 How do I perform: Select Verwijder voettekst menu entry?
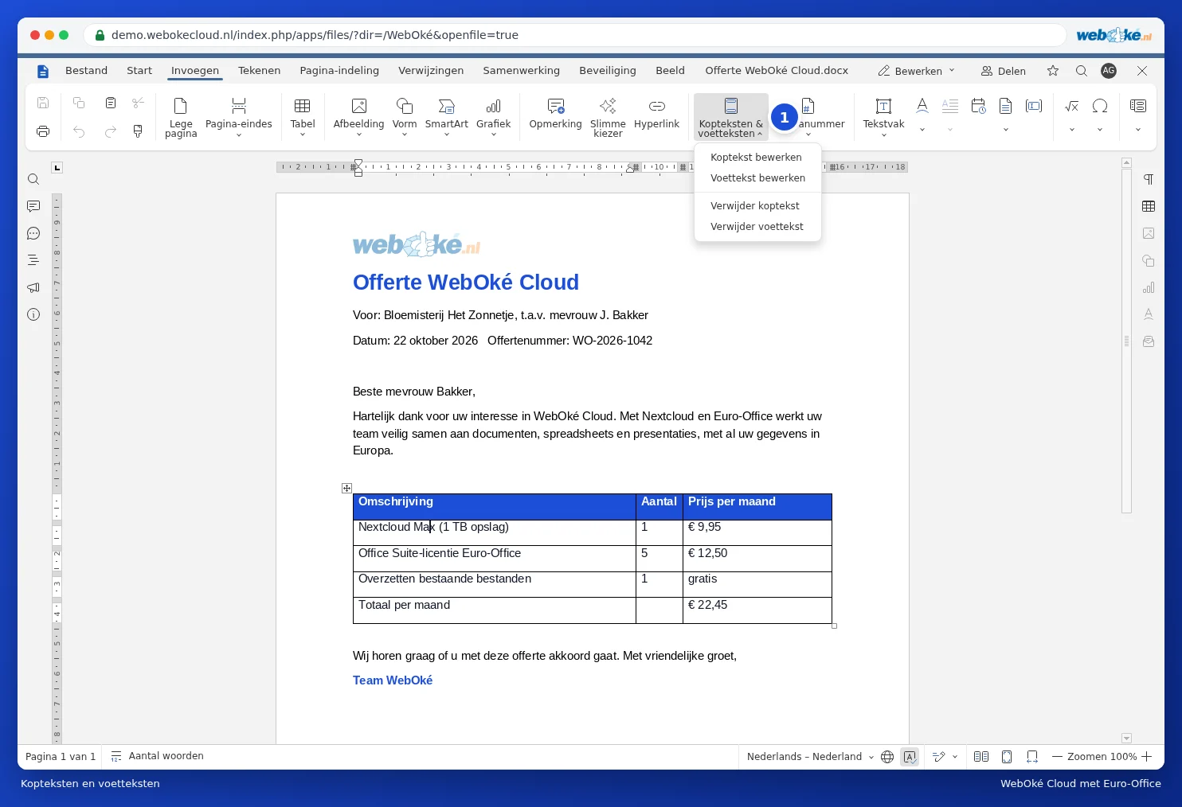pos(757,227)
